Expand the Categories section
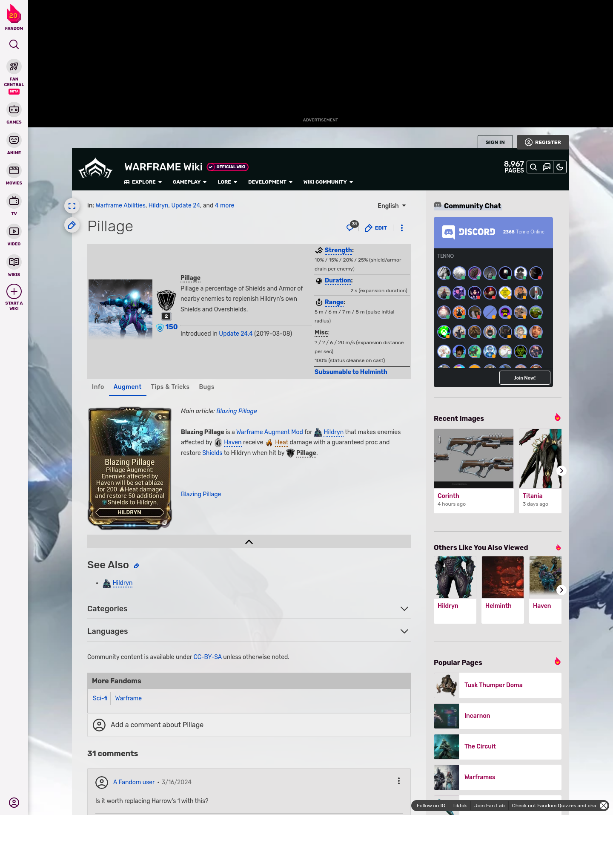The image size is (613, 852). click(249, 609)
